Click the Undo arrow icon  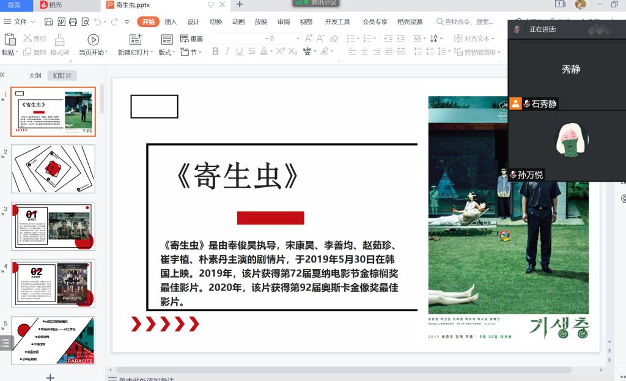click(98, 22)
